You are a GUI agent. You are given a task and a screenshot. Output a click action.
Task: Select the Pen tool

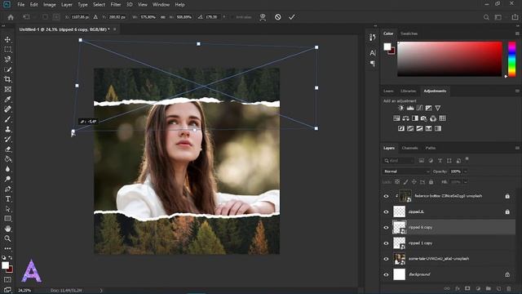(x=7, y=189)
